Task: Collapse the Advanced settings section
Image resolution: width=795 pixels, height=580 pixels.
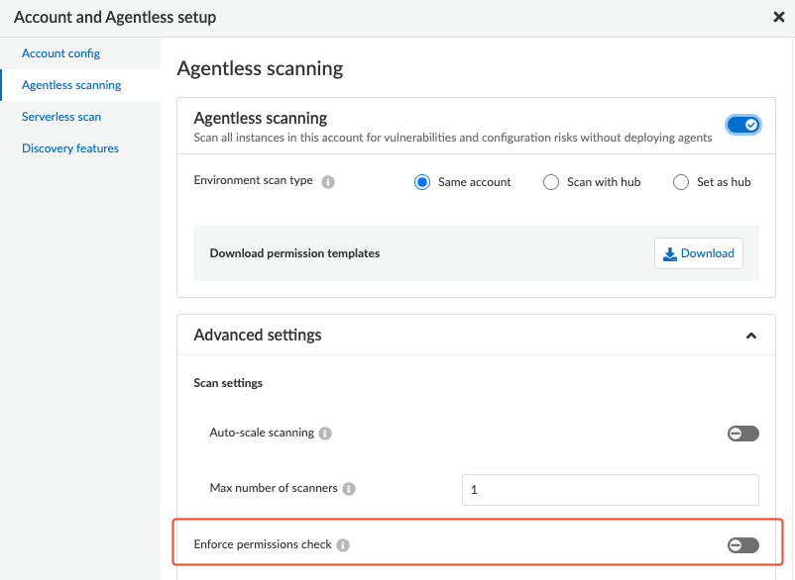Action: pos(751,336)
